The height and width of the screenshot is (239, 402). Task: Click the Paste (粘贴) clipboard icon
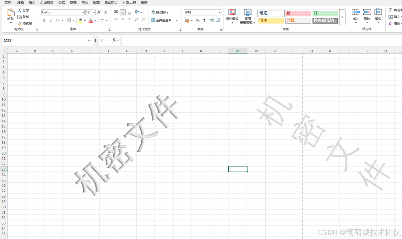click(x=11, y=13)
